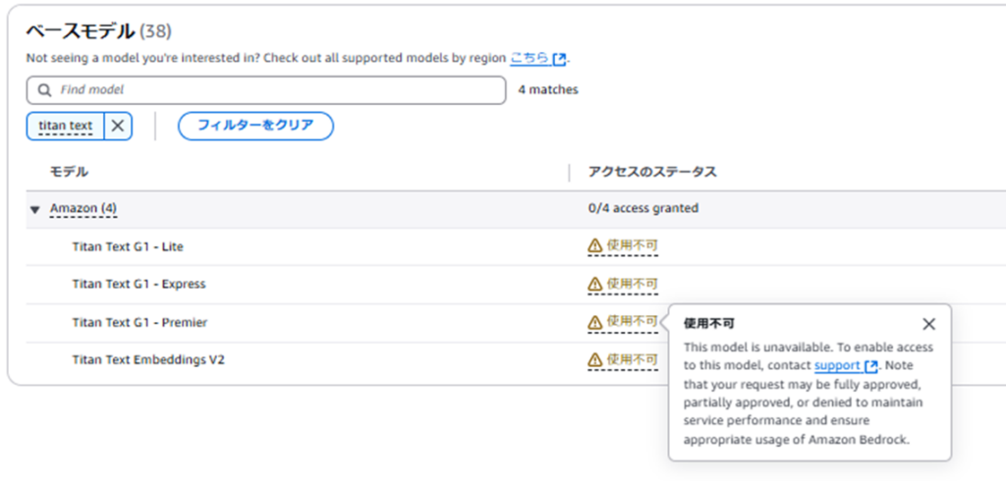Image resolution: width=1006 pixels, height=481 pixels.
Task: Click the search magnifier icon in Find model
Action: coord(44,90)
